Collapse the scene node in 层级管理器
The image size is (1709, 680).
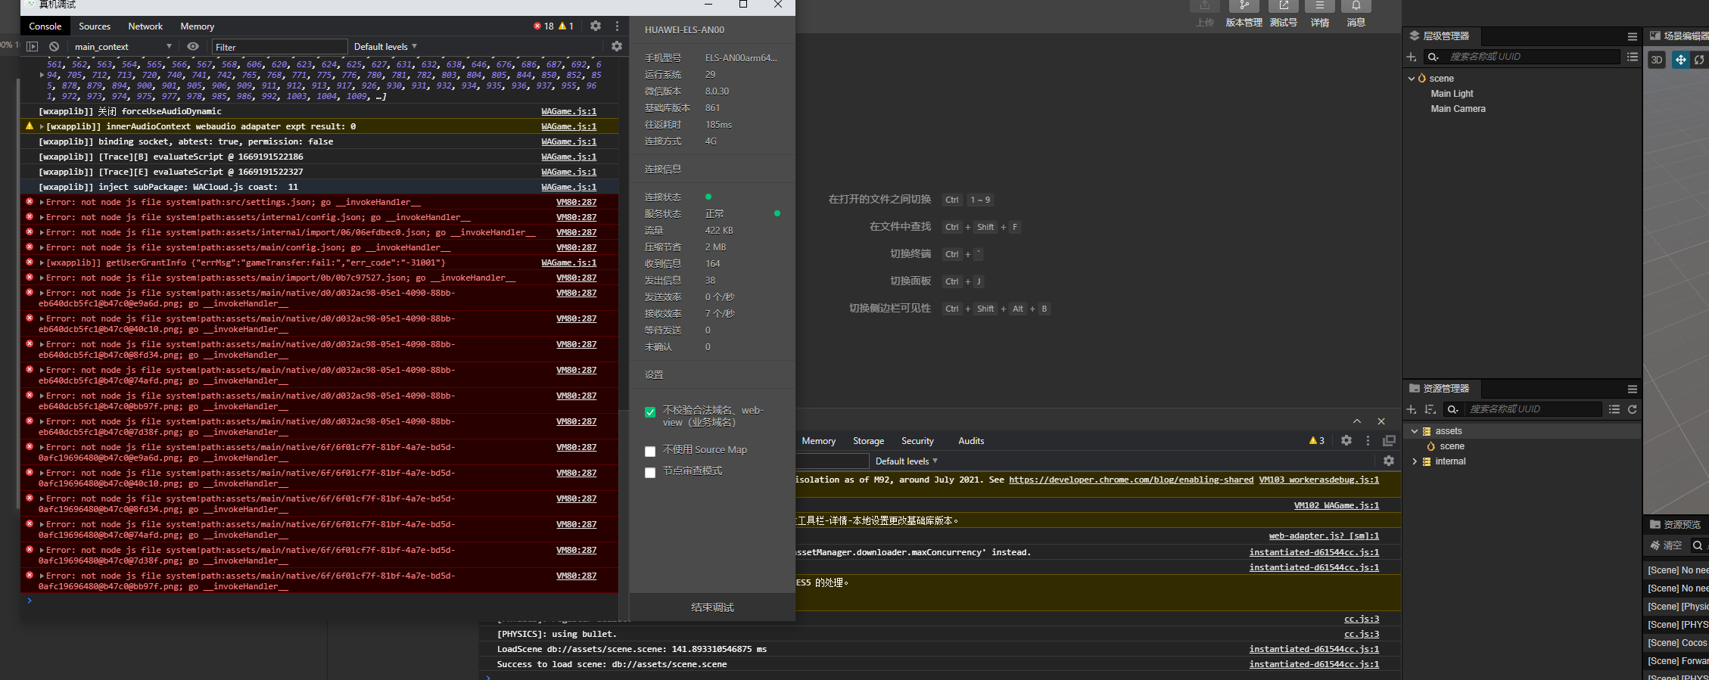pyautogui.click(x=1412, y=78)
